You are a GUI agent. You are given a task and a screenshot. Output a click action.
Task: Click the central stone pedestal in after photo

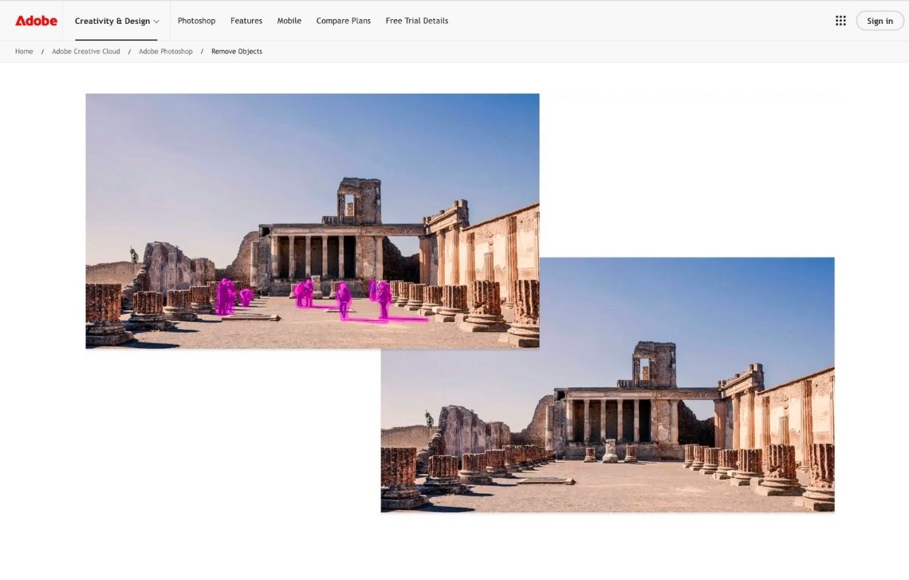click(610, 451)
